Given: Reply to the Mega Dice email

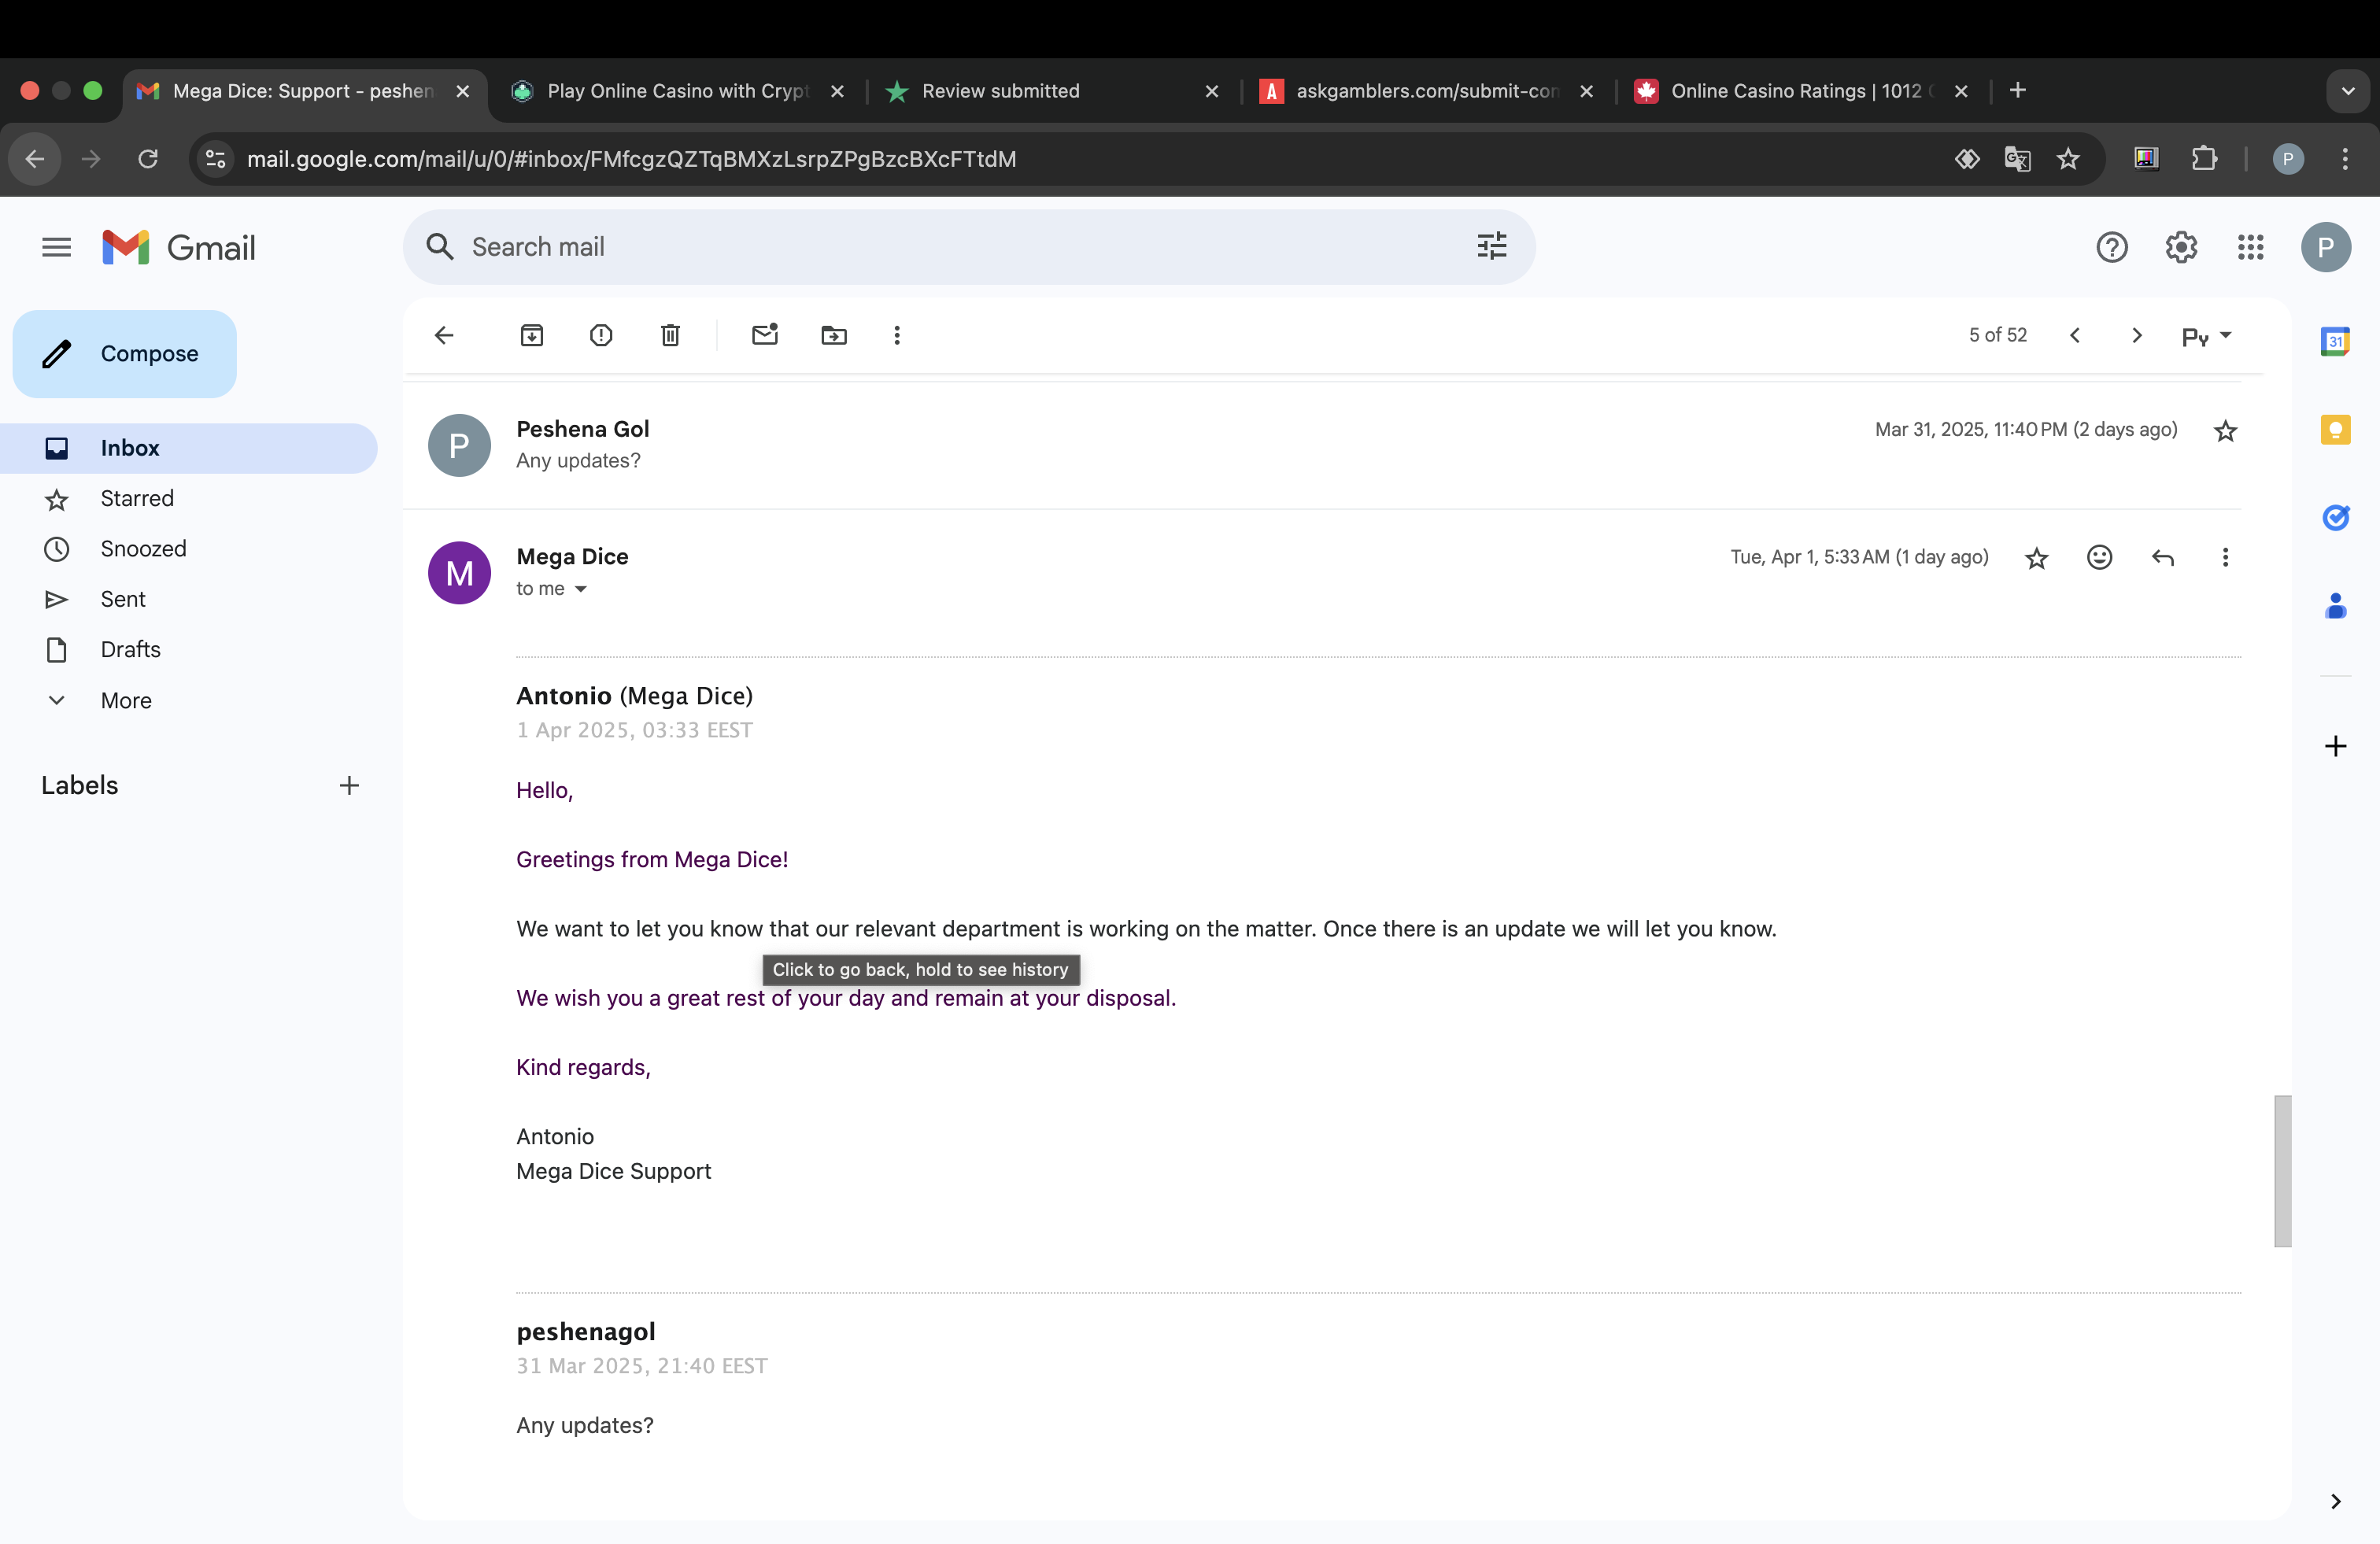Looking at the screenshot, I should tap(2163, 557).
